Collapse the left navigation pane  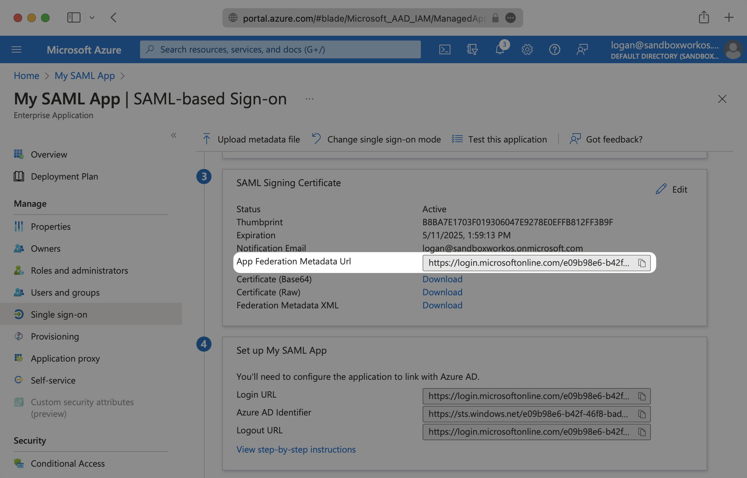coord(174,135)
